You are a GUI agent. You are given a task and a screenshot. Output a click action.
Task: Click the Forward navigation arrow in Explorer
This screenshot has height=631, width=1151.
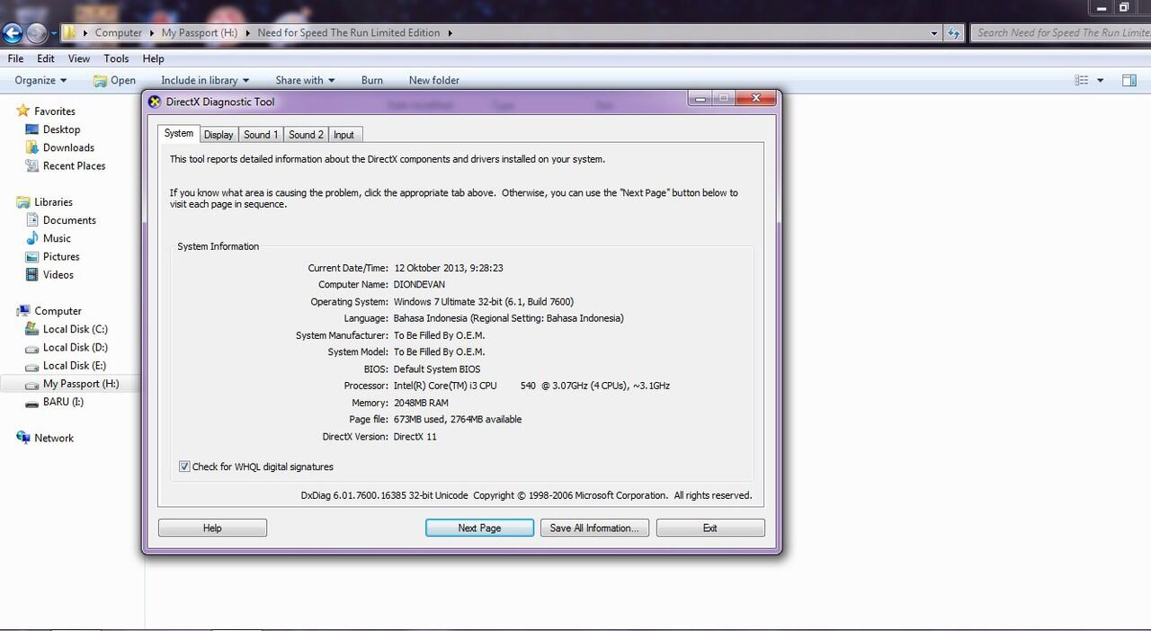pos(37,33)
